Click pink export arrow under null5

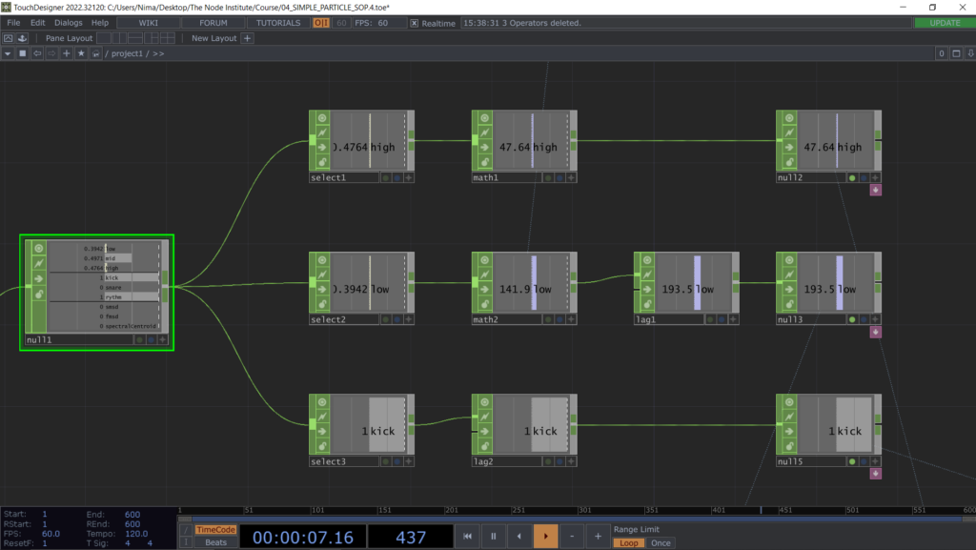click(875, 474)
